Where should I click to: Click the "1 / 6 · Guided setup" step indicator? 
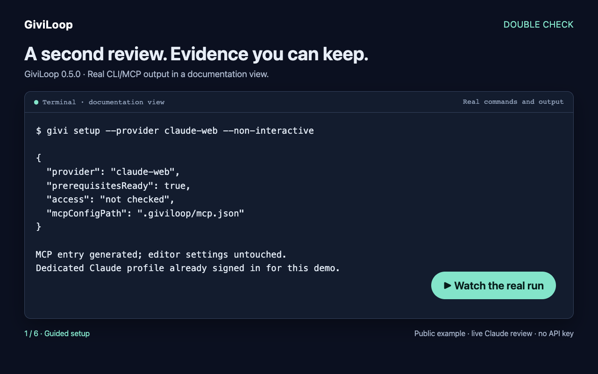[x=57, y=334]
